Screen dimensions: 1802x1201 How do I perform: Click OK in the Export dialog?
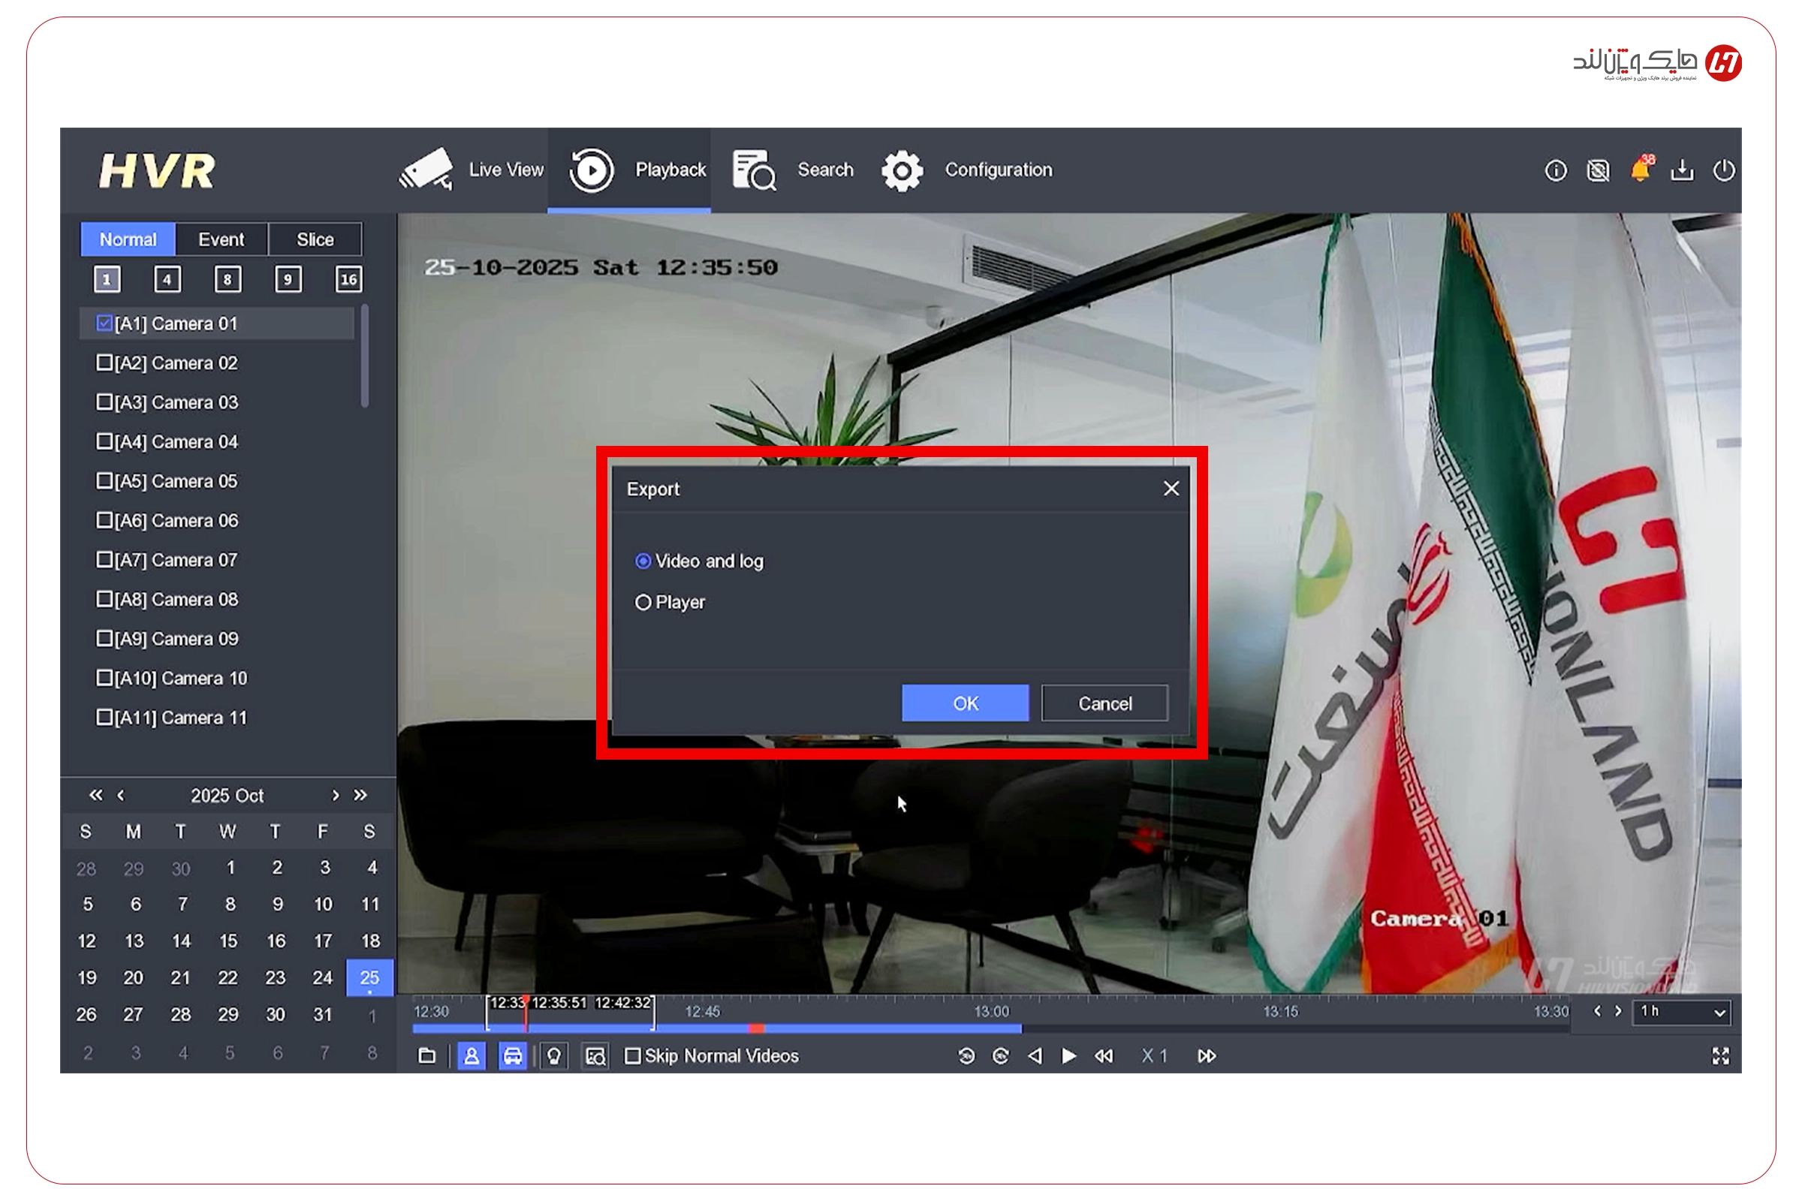[966, 703]
